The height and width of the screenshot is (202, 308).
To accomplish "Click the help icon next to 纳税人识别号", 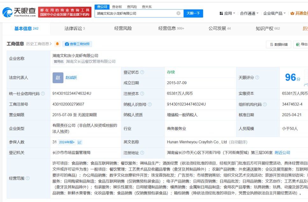I will click(x=150, y=104).
